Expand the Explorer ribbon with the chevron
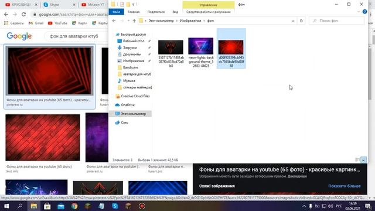This screenshot has height=211, width=375. (359, 12)
